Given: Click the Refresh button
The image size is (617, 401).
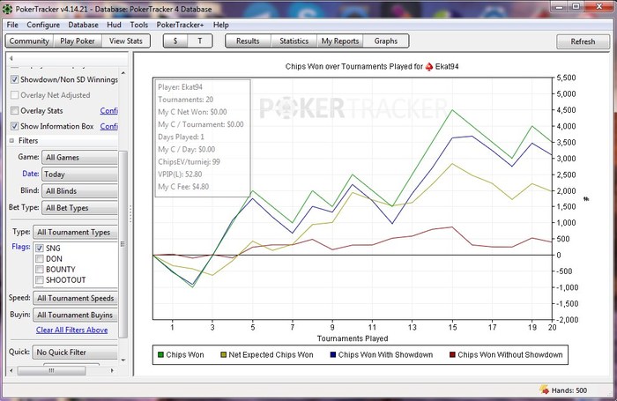Looking at the screenshot, I should 583,41.
